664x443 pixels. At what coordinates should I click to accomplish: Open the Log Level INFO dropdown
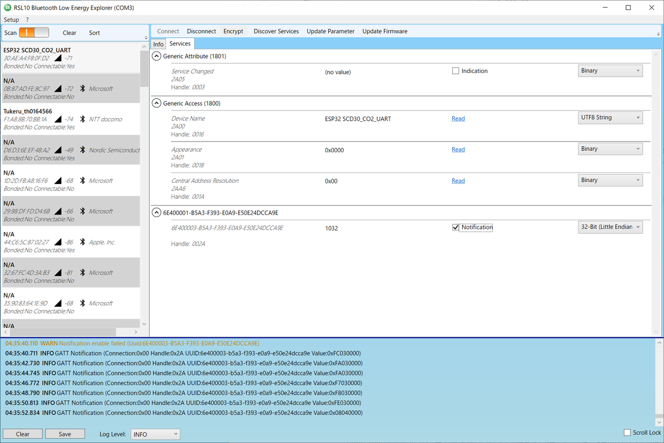pos(155,434)
